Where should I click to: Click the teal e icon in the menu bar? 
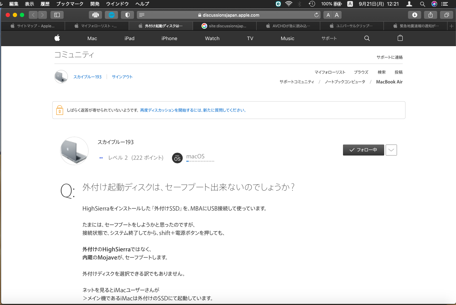coord(278,4)
